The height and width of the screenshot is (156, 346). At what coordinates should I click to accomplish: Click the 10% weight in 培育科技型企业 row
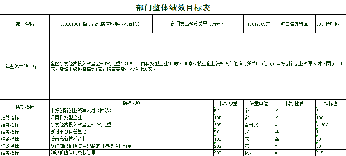(x=229, y=118)
